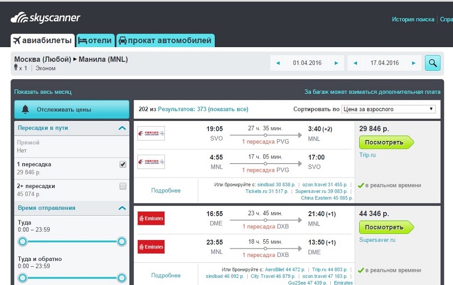Click the bell icon for price tracking

[x=25, y=109]
